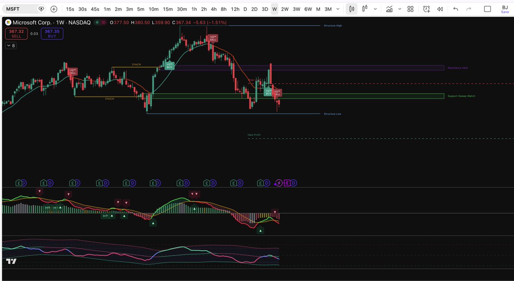Click the Resistance Held label
The width and height of the screenshot is (514, 281).
(x=457, y=68)
